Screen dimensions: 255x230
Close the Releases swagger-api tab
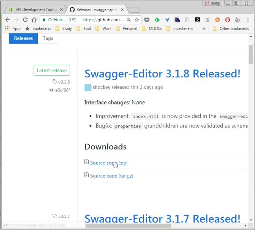pyautogui.click(x=122, y=10)
